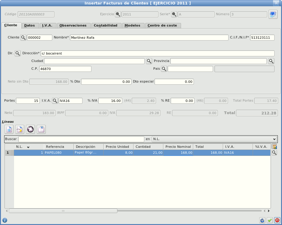This screenshot has height=225, width=282.
Task: Click the horizontal scrollbar under the lines table
Action: tap(63, 211)
